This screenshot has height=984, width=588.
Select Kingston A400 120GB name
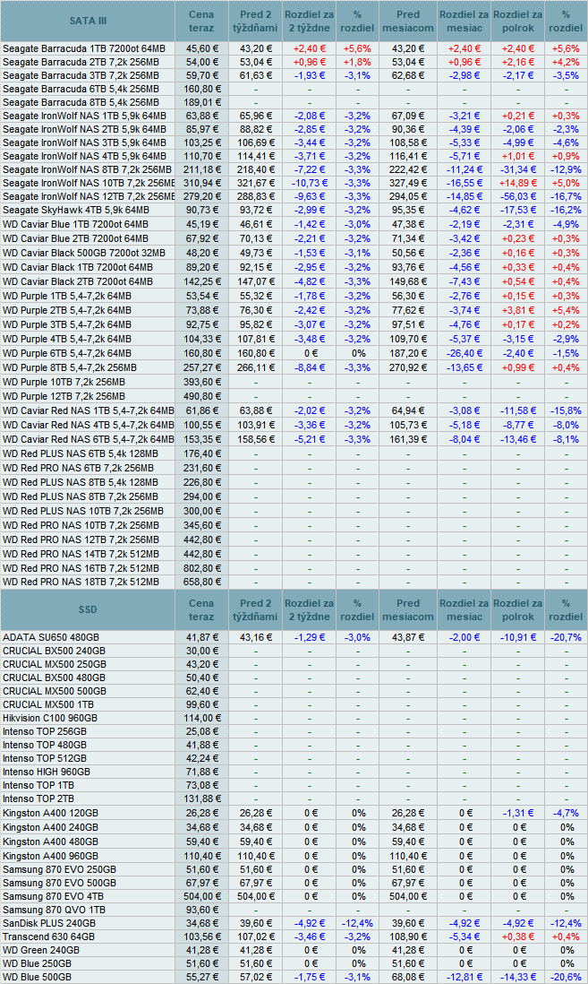click(x=50, y=814)
